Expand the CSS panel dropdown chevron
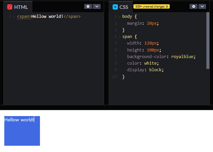 202,6
